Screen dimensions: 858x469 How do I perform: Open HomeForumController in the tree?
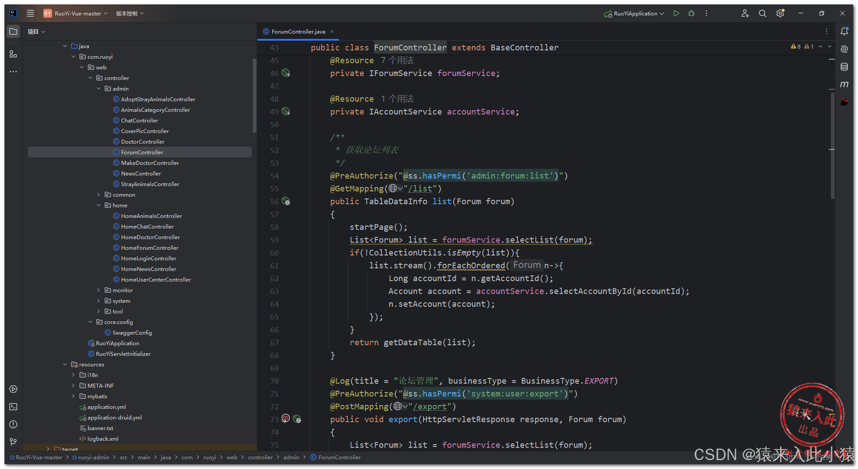click(150, 248)
